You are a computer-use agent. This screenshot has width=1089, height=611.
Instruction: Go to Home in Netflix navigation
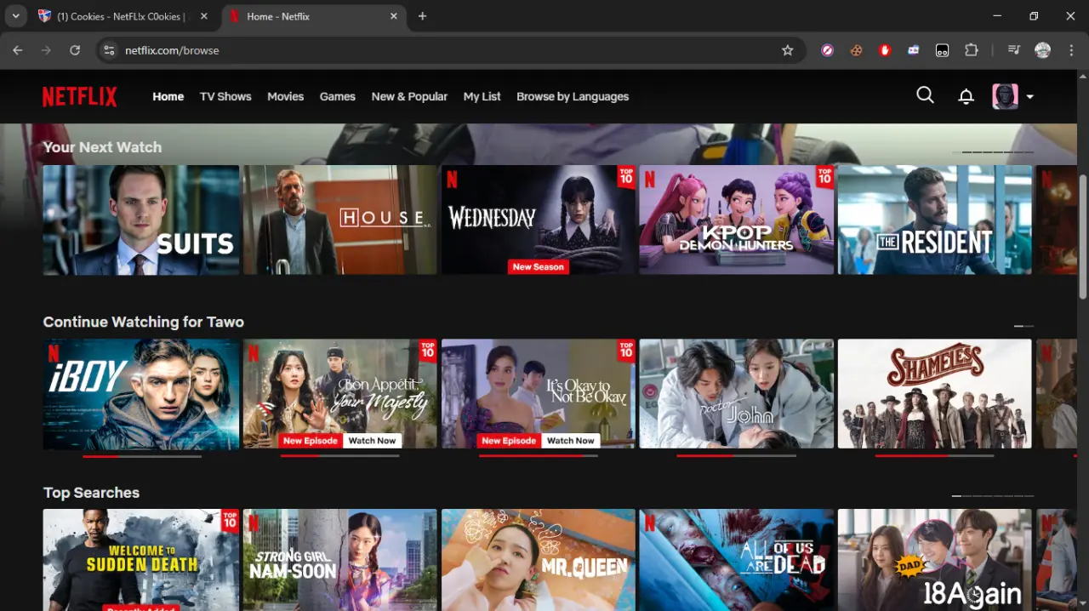point(168,96)
